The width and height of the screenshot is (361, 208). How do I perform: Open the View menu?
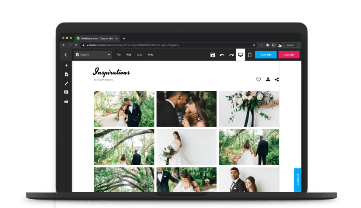point(139,55)
